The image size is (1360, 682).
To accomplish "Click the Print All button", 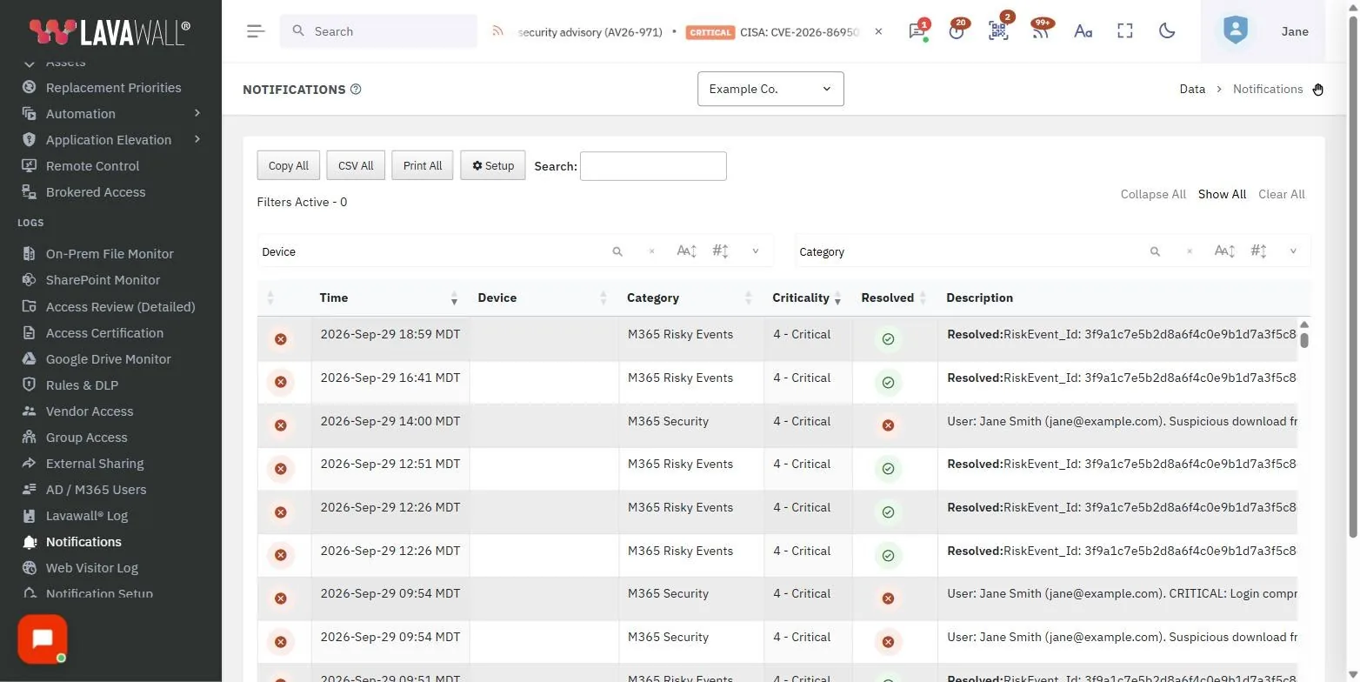I will (423, 165).
